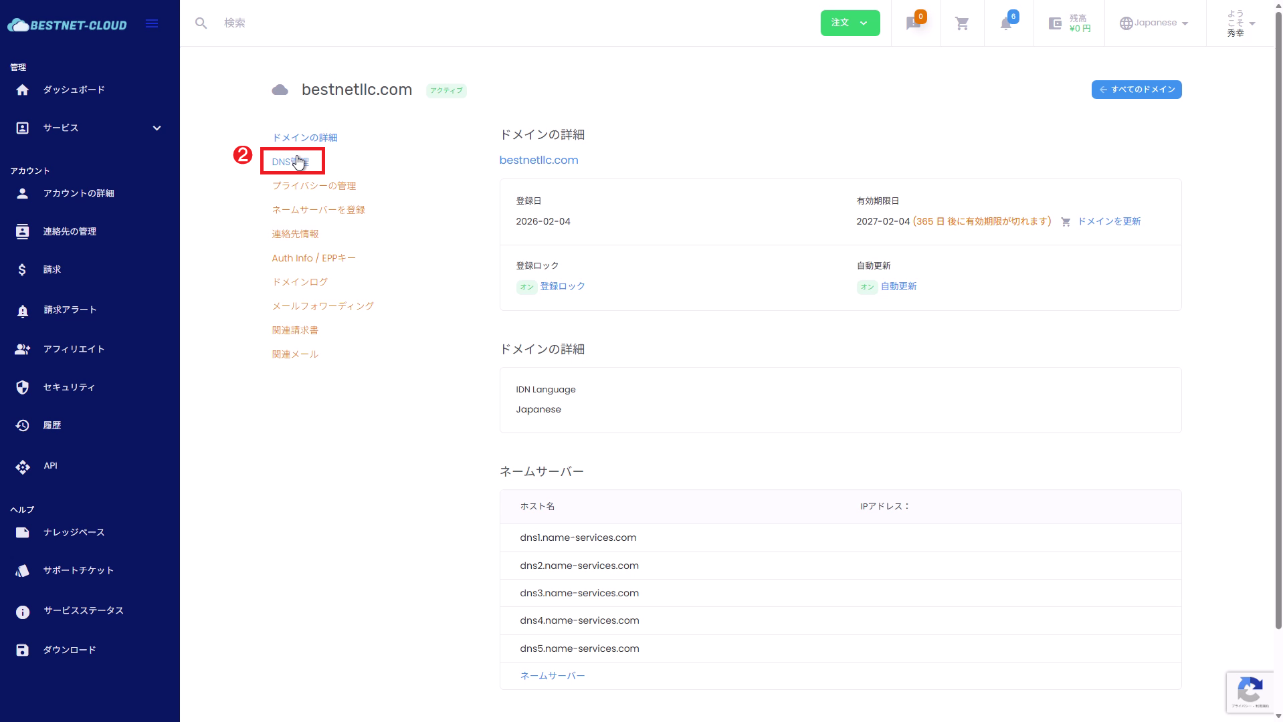This screenshot has width=1283, height=722.
Task: Open the shopping cart icon
Action: (x=962, y=24)
